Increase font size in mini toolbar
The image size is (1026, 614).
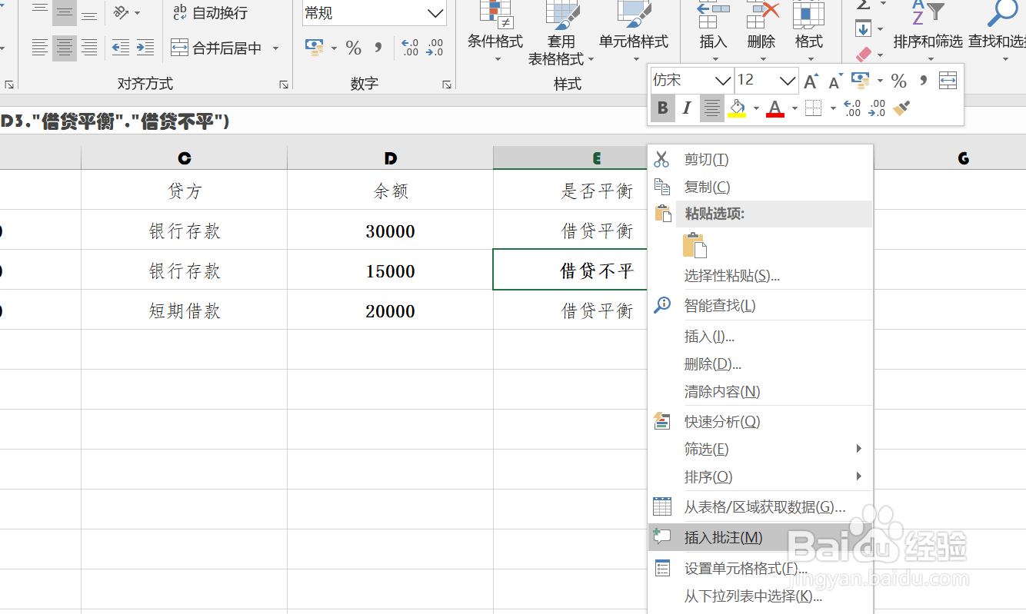tap(811, 81)
